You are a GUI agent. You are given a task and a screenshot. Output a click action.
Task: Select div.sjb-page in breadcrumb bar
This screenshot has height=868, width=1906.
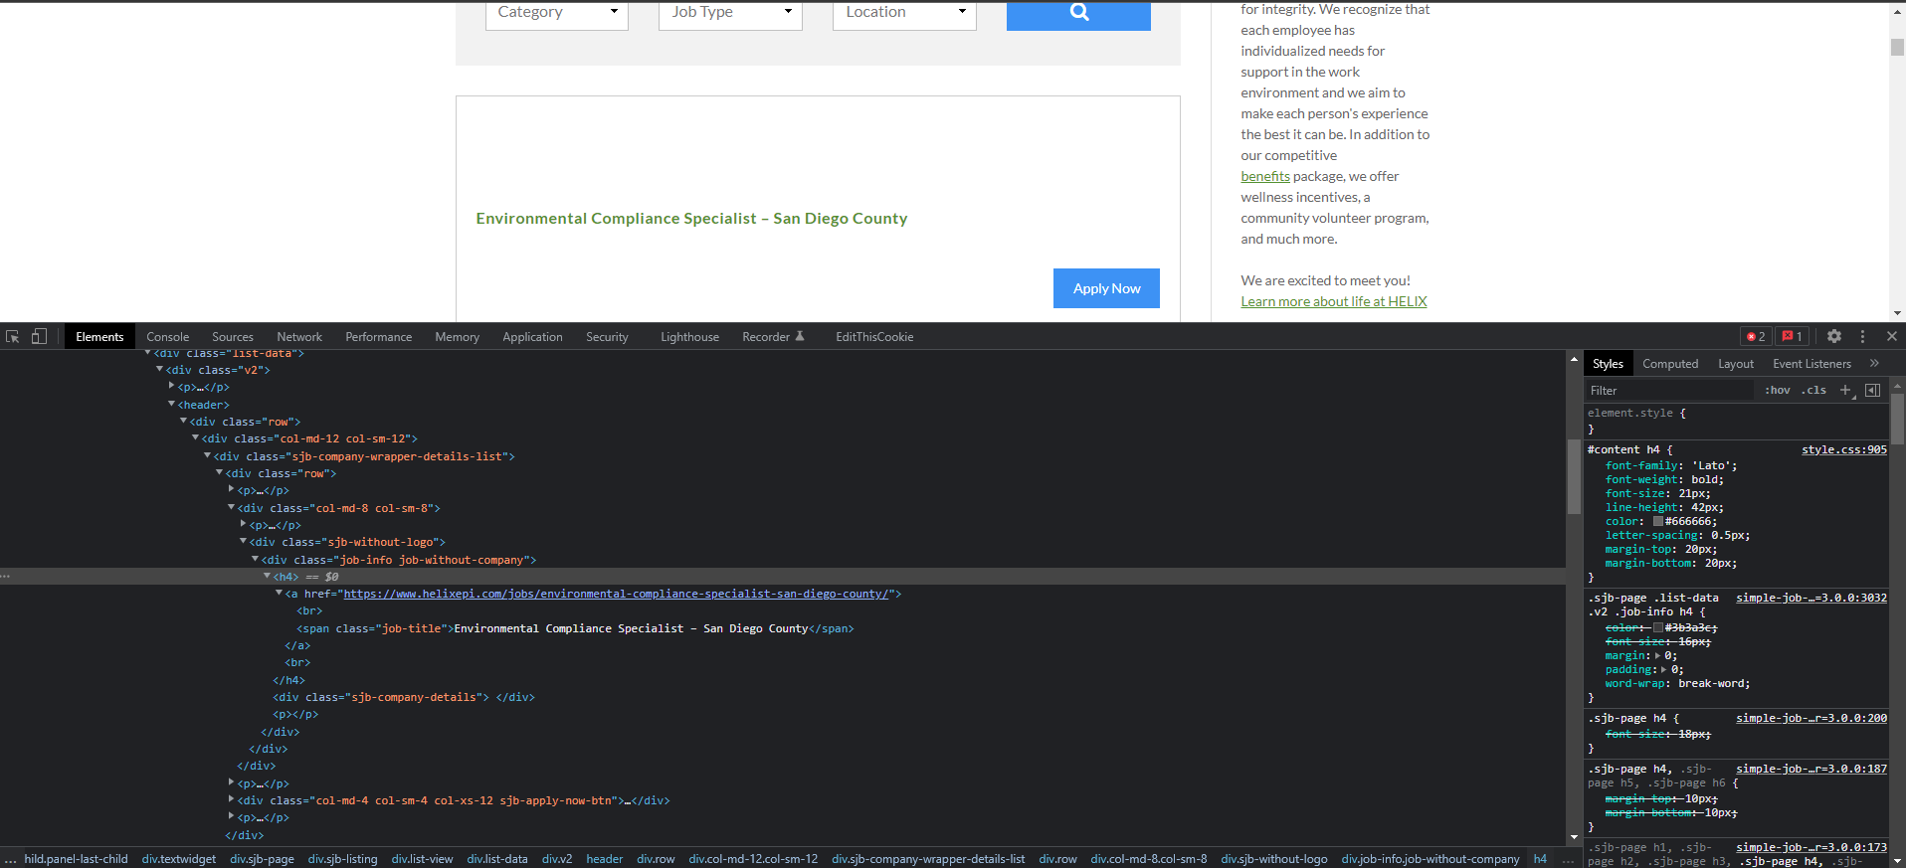pos(262,859)
